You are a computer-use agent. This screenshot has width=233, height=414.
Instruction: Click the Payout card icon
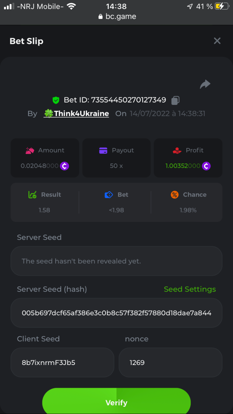click(x=103, y=150)
